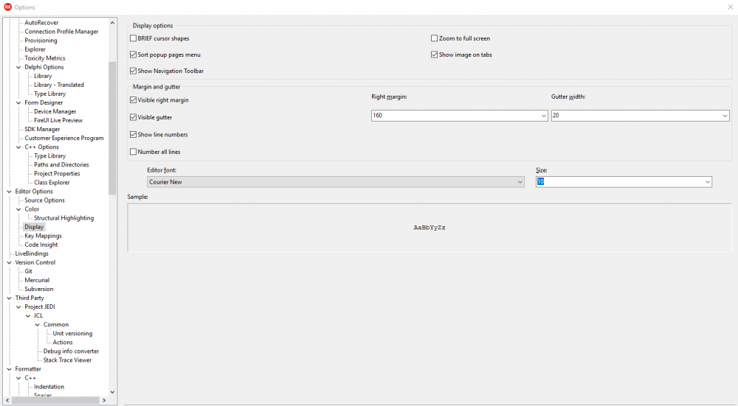Image resolution: width=738 pixels, height=406 pixels.
Task: Select AutoRecover in options tree
Action: click(41, 23)
